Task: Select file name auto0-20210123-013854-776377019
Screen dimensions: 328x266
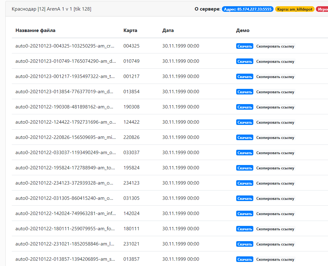Action: pyautogui.click(x=64, y=92)
